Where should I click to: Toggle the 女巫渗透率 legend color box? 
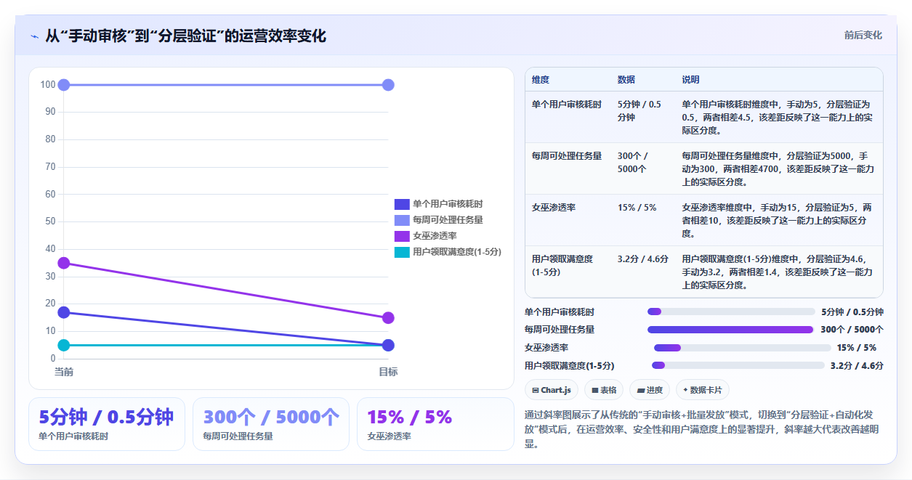coord(402,236)
